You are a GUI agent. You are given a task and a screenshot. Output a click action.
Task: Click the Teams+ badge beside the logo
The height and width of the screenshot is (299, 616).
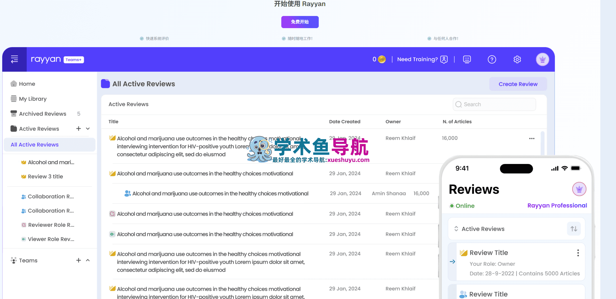coord(73,60)
